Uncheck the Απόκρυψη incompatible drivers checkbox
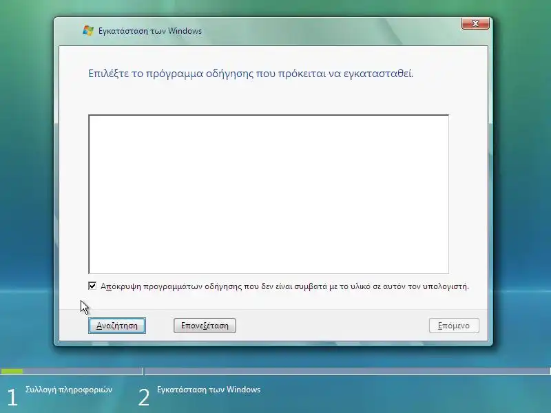The height and width of the screenshot is (413, 551). [x=92, y=286]
